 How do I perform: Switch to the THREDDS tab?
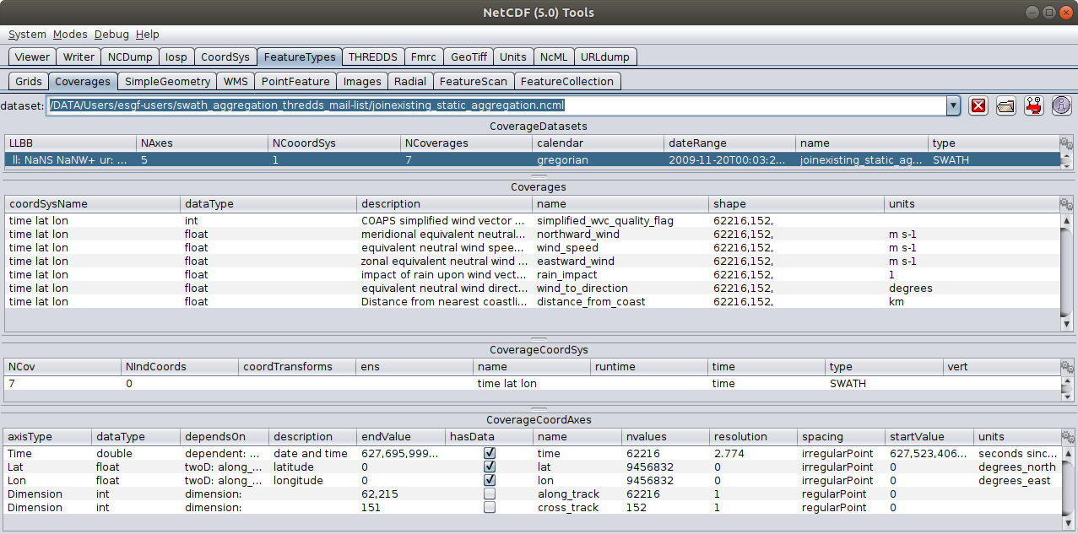[372, 57]
